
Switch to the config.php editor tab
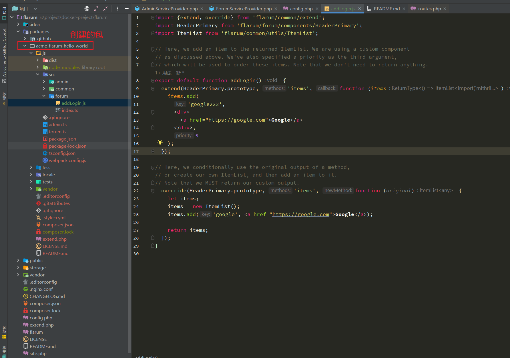(x=301, y=9)
